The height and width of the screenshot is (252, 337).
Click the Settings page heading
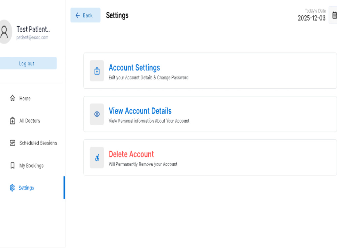(117, 15)
